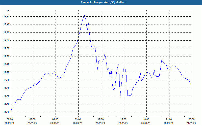Select the 09:00 time label
The image size is (202, 126).
78,119
